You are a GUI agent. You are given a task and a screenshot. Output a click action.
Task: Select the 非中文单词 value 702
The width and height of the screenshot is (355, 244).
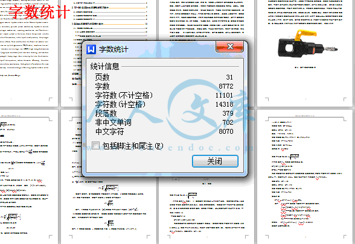click(x=228, y=122)
